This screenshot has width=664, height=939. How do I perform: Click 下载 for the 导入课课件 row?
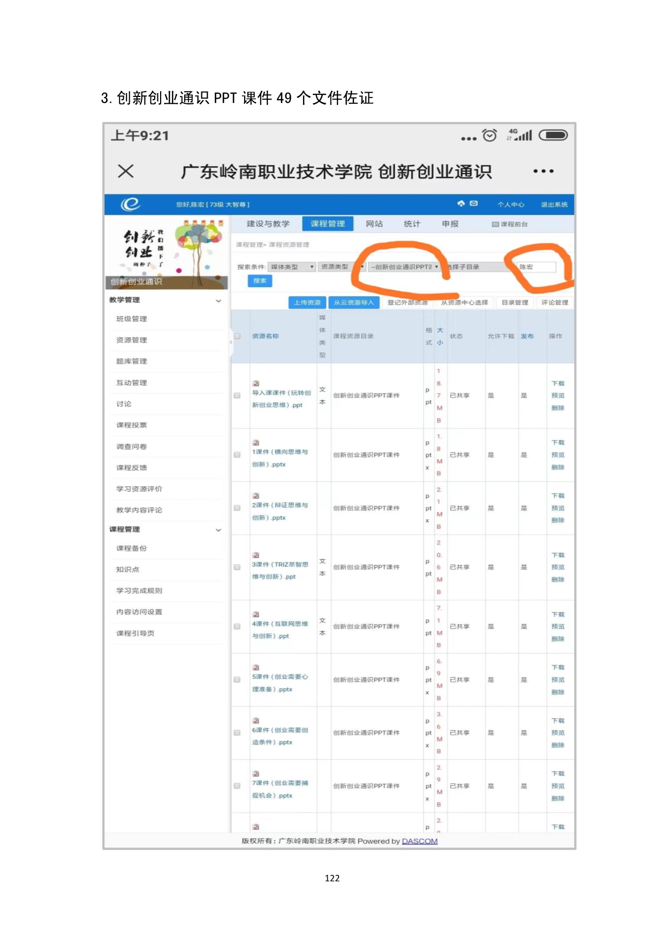(558, 384)
